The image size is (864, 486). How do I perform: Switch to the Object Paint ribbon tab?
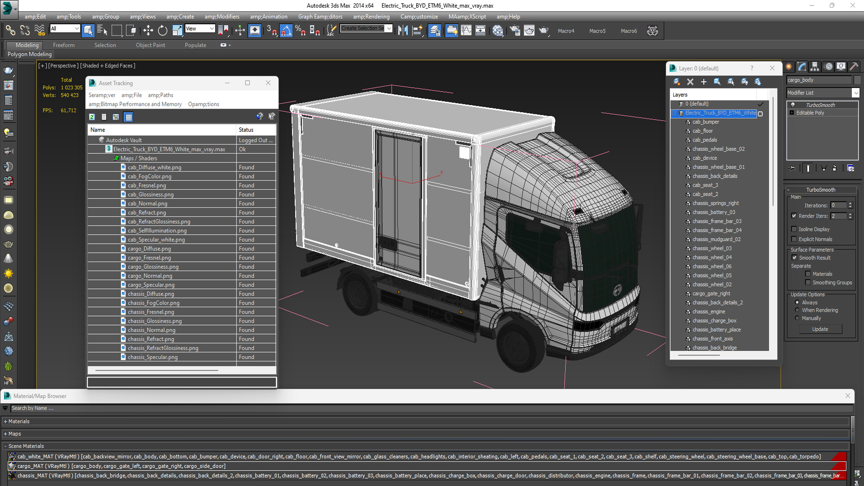coord(150,45)
